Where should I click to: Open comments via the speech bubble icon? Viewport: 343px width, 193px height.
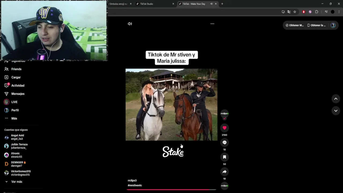225,143
